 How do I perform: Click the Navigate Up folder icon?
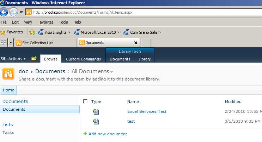tap(34, 59)
